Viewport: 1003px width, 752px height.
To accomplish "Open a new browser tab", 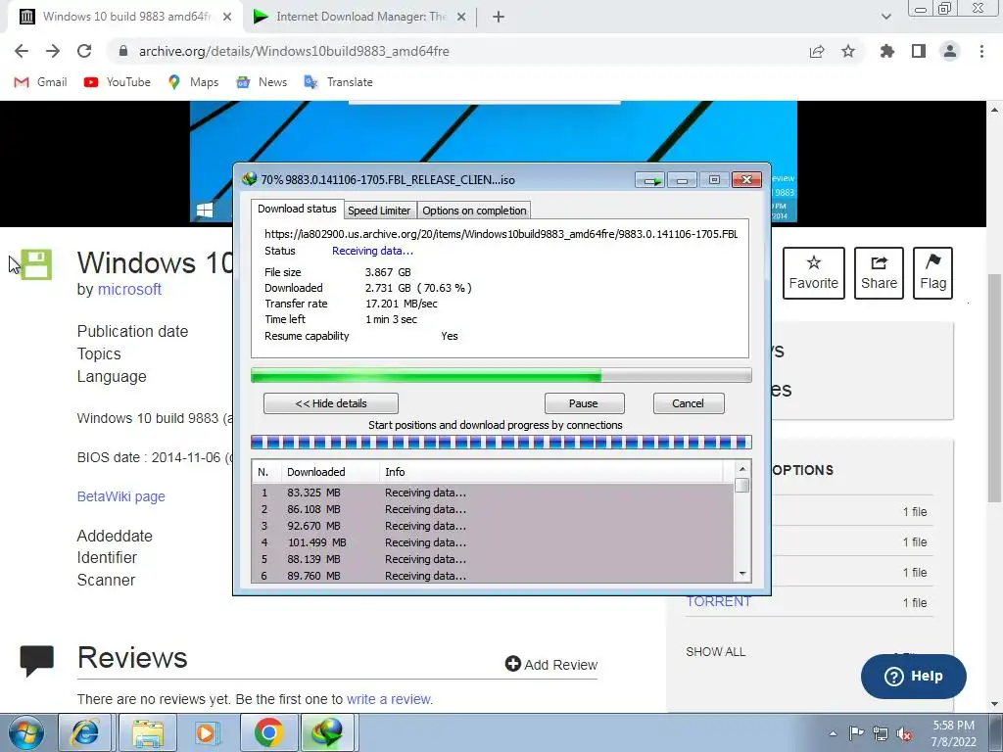I will click(x=499, y=18).
